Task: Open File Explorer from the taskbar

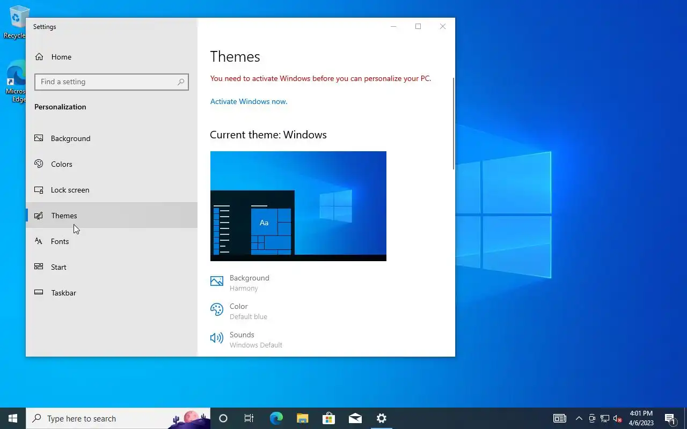Action: click(303, 418)
